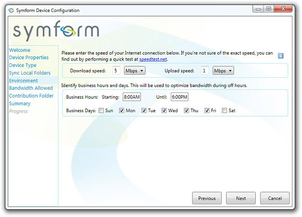The width and height of the screenshot is (302, 217).
Task: Click the greyed-out Progress step
Action: tap(18, 111)
